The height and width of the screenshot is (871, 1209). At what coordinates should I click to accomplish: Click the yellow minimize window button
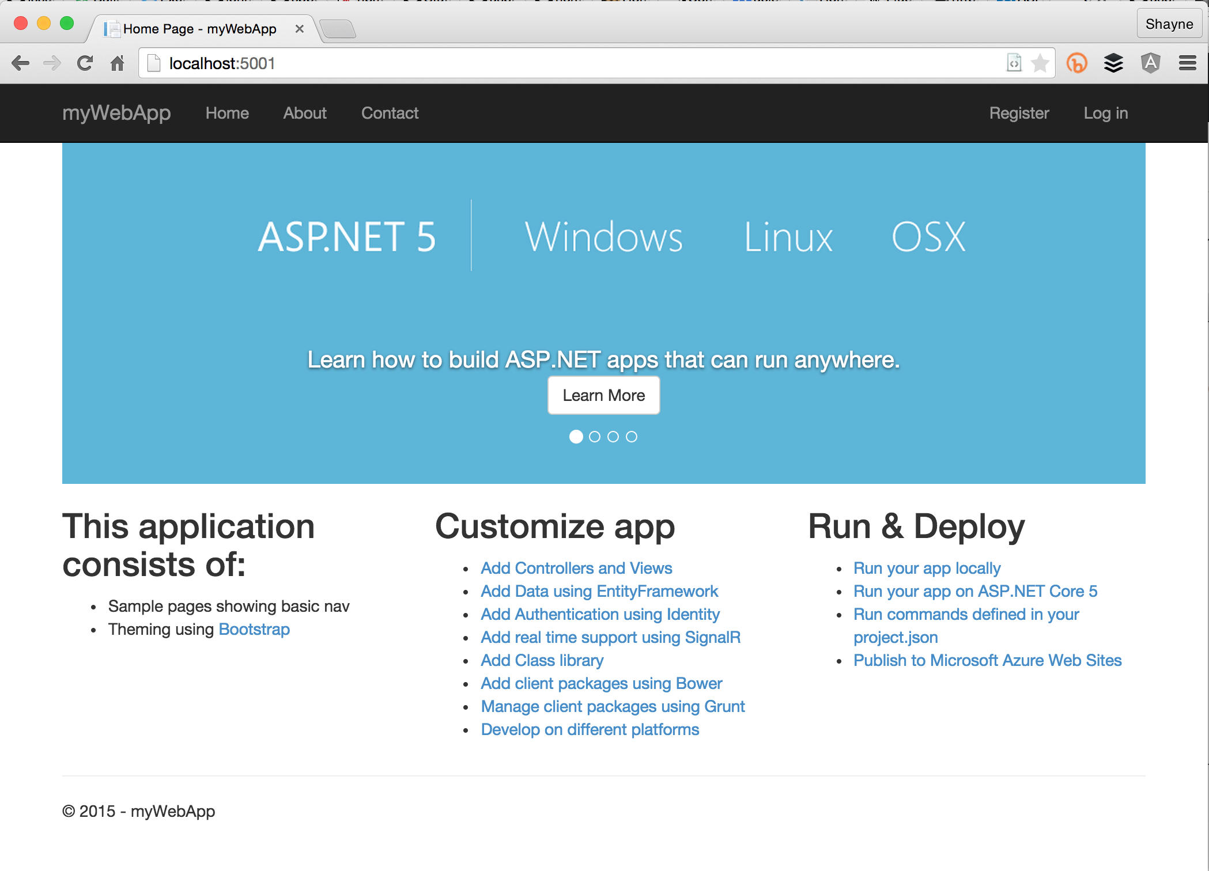(44, 23)
